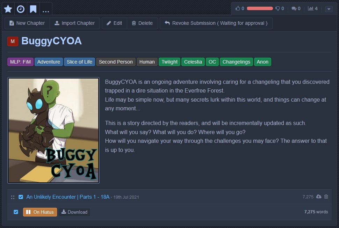Image resolution: width=339 pixels, height=228 pixels.
Task: Click the thumbs up like icon
Action: (x=238, y=8)
